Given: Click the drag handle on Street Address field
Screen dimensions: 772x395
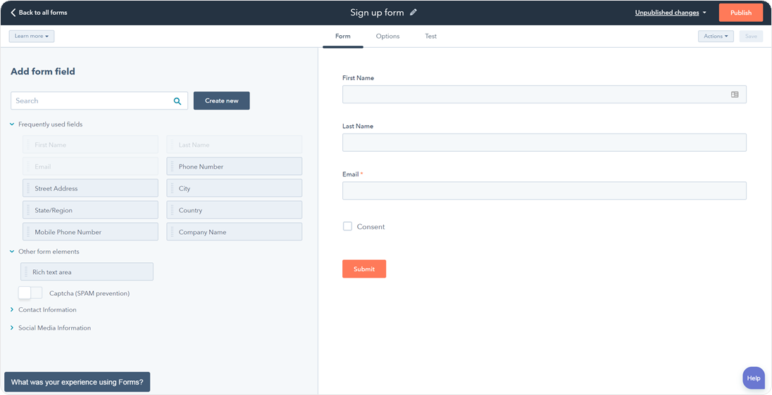Looking at the screenshot, I should point(28,188).
